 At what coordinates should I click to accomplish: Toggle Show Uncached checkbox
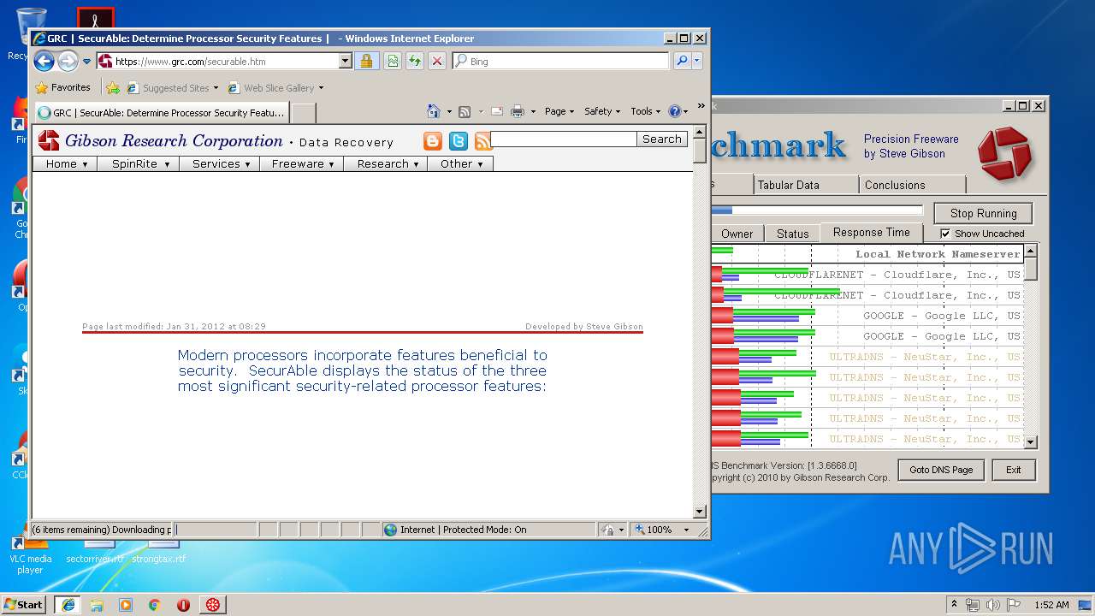pyautogui.click(x=945, y=234)
